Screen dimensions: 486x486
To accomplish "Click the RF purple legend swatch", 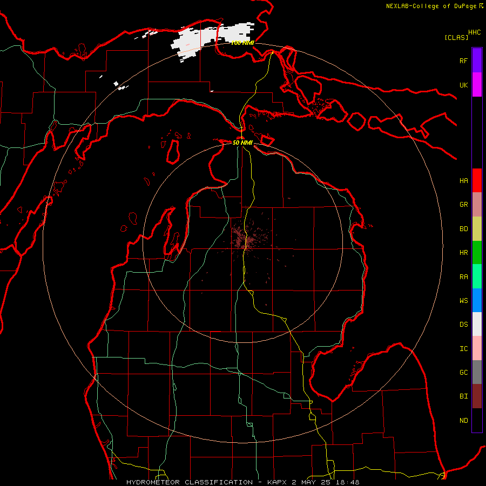I will [x=477, y=60].
